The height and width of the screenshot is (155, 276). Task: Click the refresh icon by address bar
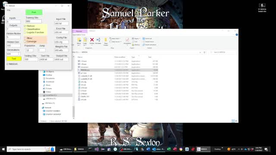204,53
